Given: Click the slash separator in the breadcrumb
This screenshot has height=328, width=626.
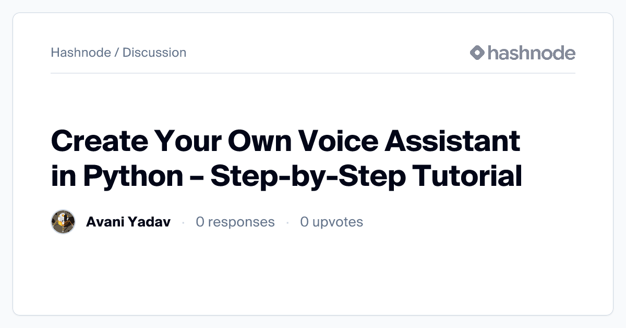Looking at the screenshot, I should coord(117,53).
